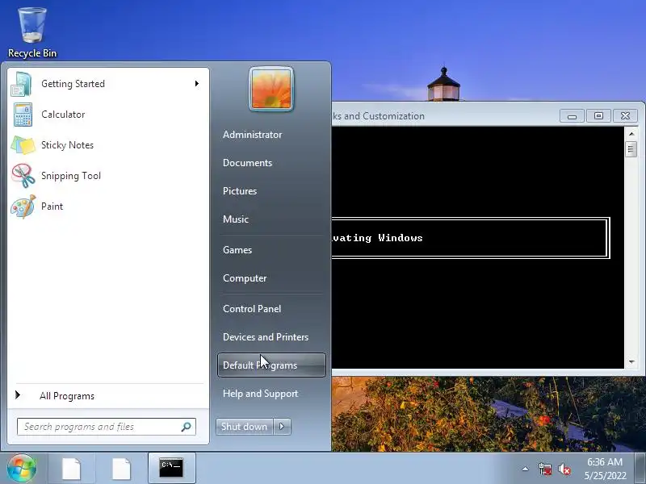
Task: Expand the Getting Started submenu arrow
Action: point(197,84)
